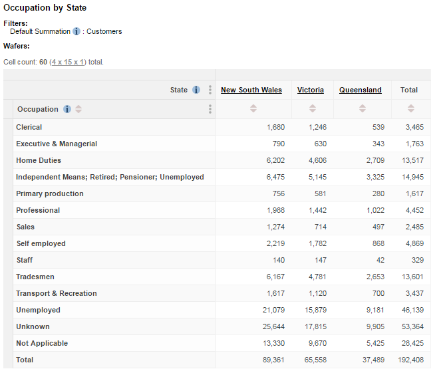The width and height of the screenshot is (433, 371).
Task: Open the Queensland column header link
Action: (x=360, y=90)
